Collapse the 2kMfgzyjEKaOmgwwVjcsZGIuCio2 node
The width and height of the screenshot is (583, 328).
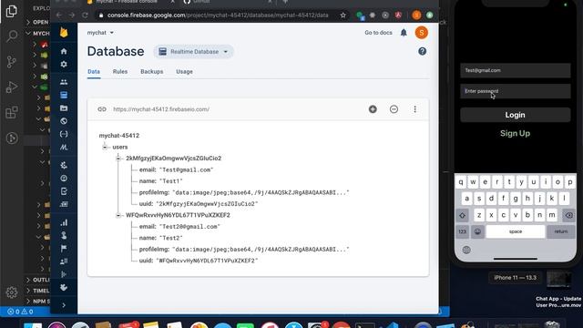coord(118,159)
